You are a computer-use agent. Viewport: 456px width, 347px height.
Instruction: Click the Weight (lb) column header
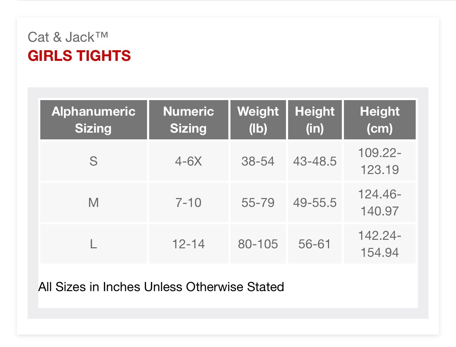click(x=258, y=120)
